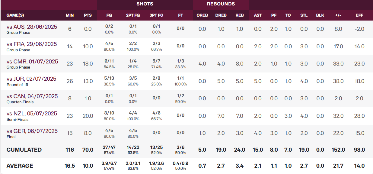
Task: Open the vs JOR Round of 16 game
Action: pyautogui.click(x=31, y=79)
